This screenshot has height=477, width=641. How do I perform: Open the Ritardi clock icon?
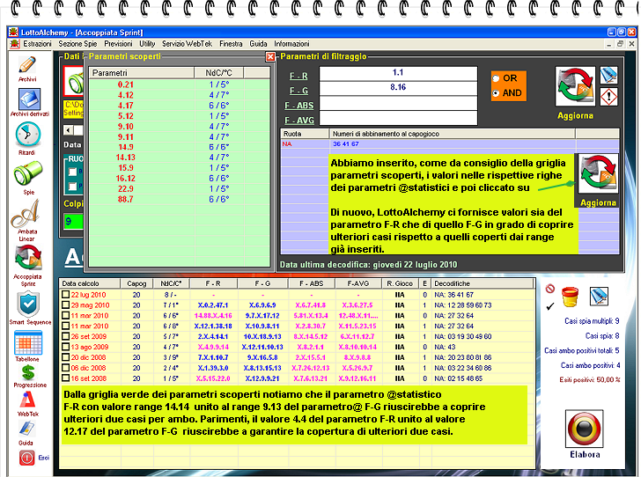point(28,135)
